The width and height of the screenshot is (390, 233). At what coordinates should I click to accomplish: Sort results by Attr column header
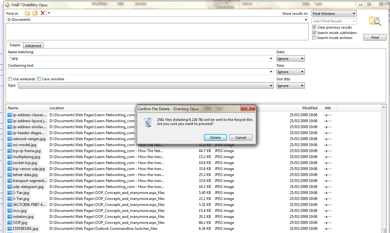pos(328,108)
